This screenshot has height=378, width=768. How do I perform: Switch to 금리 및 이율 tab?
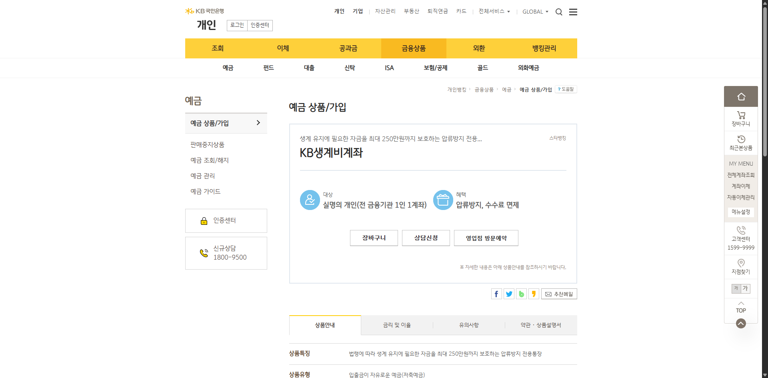(x=397, y=325)
